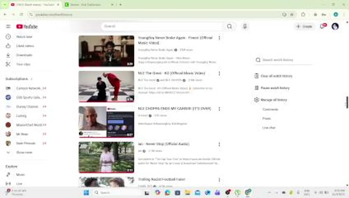Select Comments under Manage all history
The height and width of the screenshot is (198, 349).
tap(270, 109)
